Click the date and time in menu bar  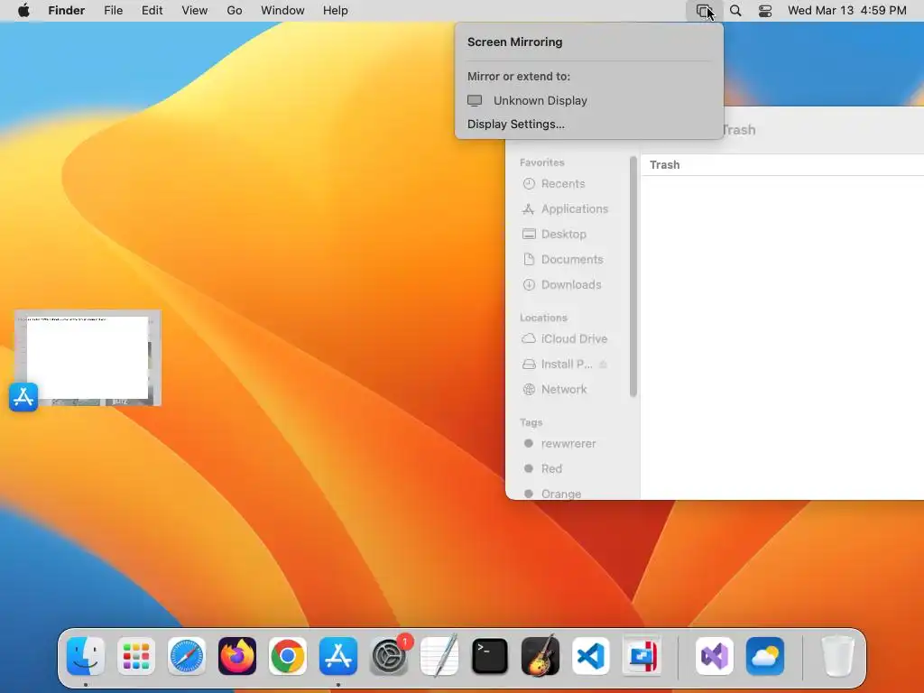coord(846,11)
